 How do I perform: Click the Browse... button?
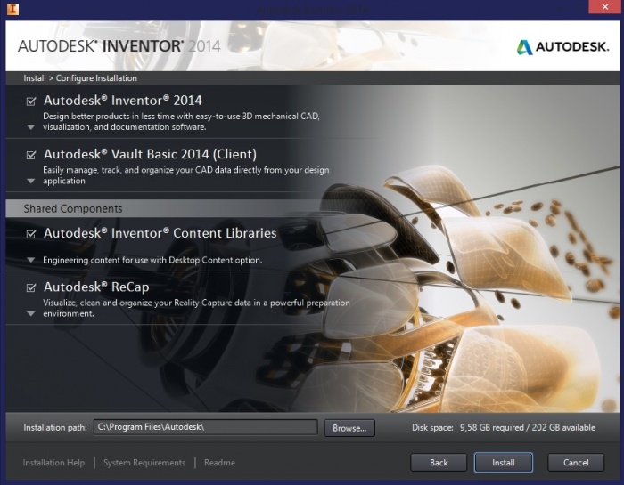[x=349, y=428]
